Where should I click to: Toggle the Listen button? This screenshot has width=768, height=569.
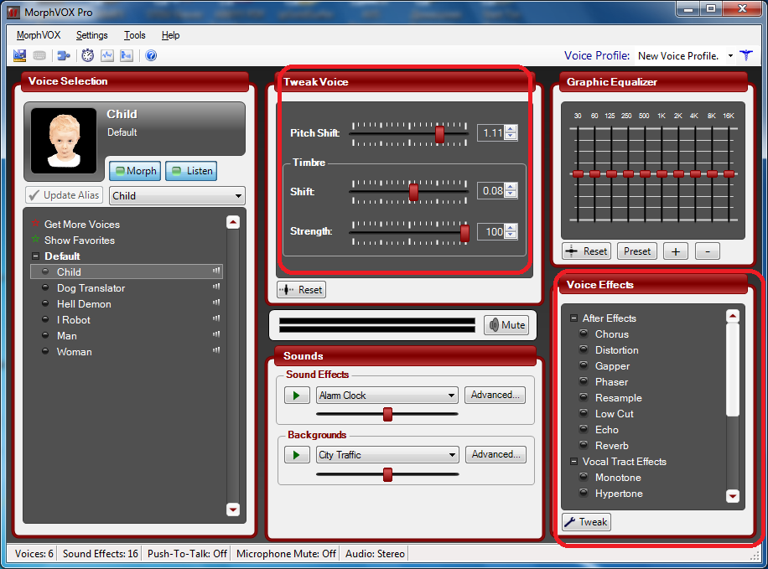click(x=191, y=171)
